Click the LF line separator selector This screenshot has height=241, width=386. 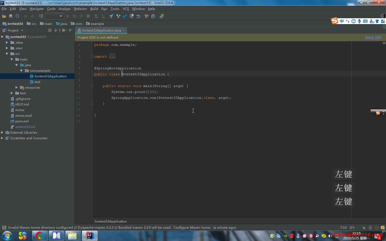[352, 228]
